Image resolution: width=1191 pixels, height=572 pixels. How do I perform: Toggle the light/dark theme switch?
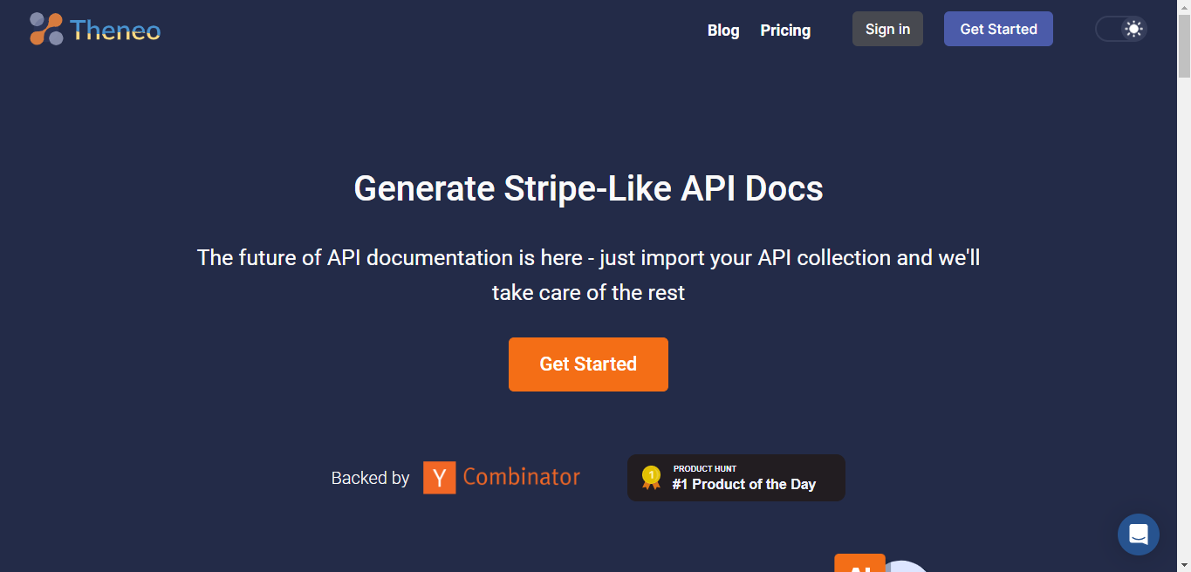tap(1120, 29)
